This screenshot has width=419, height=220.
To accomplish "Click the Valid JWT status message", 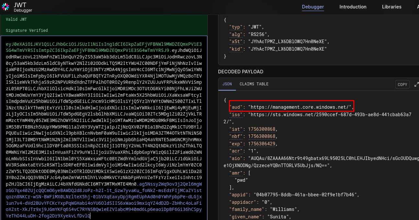I will 16,19.
